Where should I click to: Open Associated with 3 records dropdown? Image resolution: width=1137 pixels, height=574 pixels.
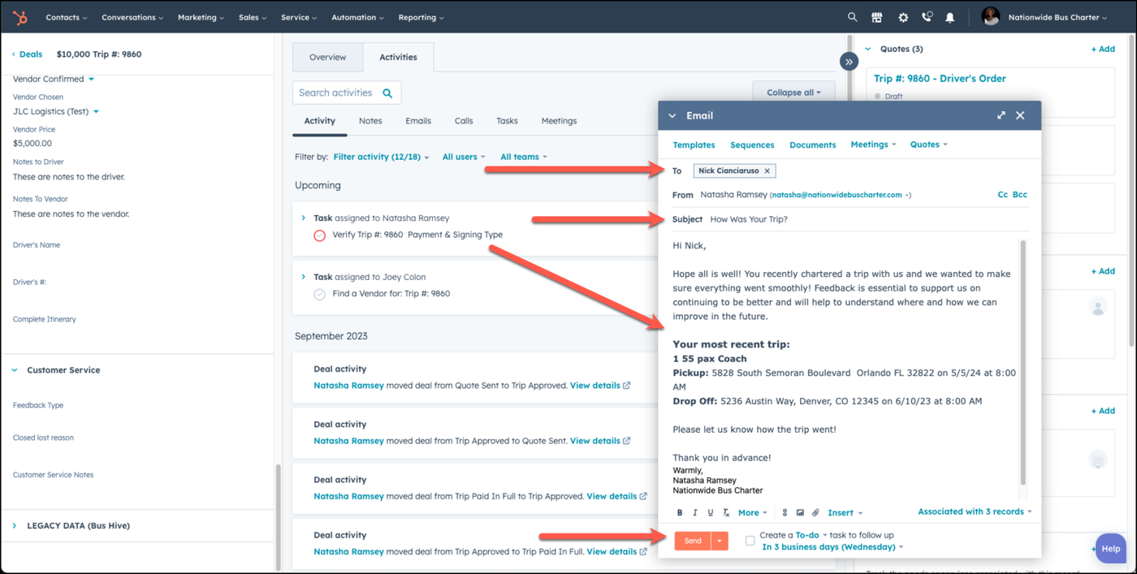click(x=975, y=511)
